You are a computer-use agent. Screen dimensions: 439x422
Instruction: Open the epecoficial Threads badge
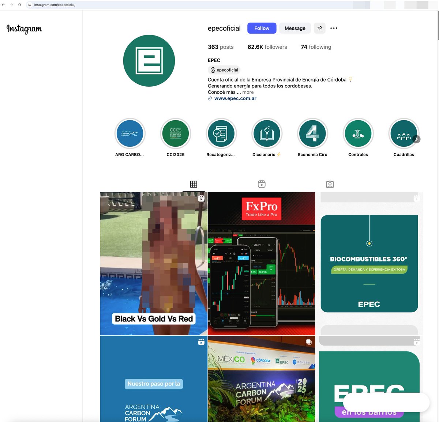224,70
